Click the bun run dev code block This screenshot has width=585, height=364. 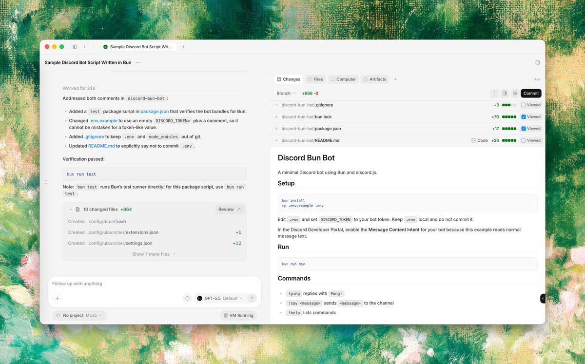click(x=408, y=264)
